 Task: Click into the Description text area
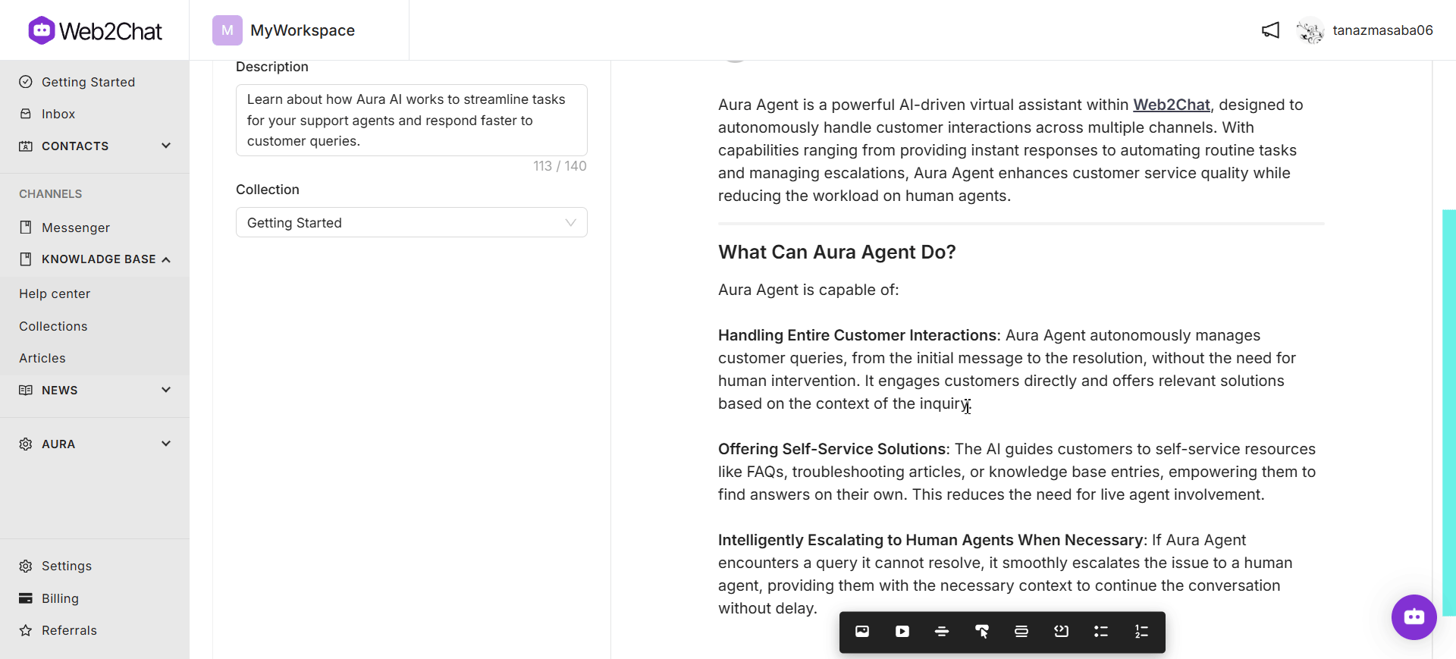coord(412,120)
